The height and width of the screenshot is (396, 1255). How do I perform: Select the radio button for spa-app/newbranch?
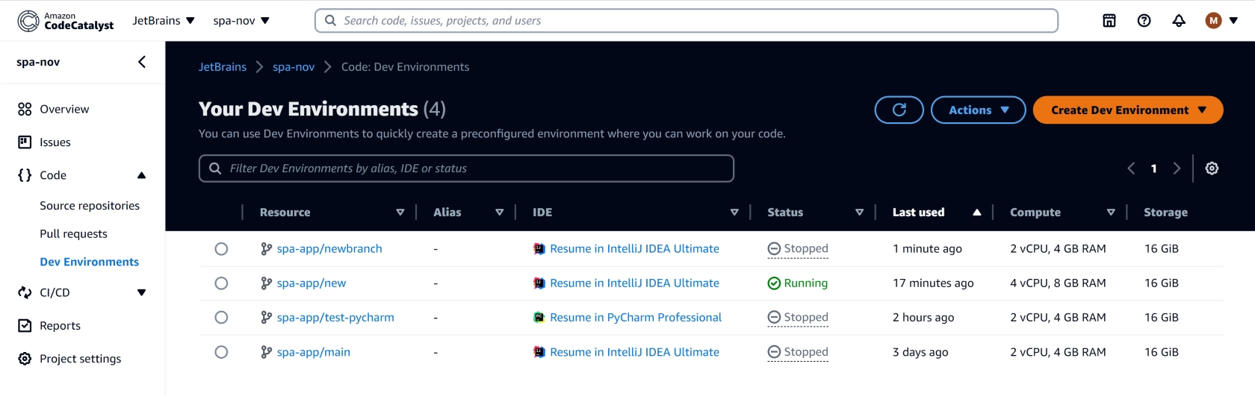(x=221, y=249)
